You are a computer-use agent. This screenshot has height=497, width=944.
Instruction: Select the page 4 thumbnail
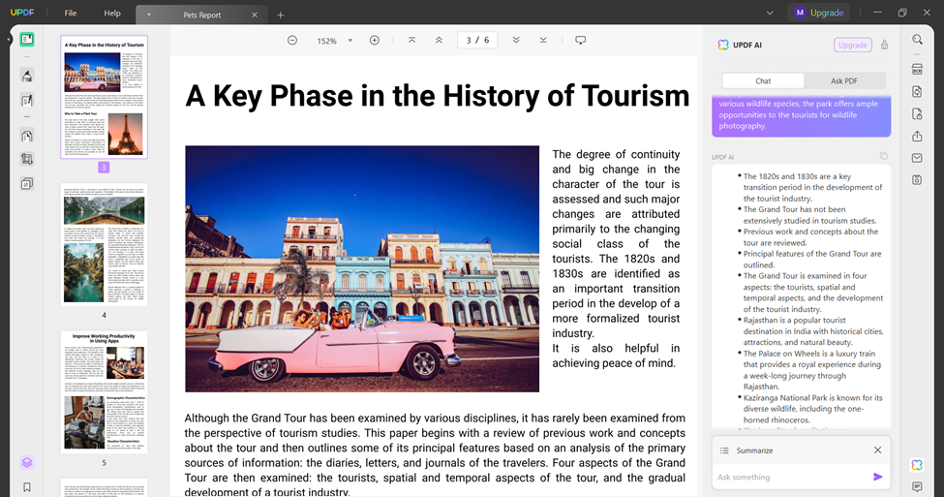click(x=104, y=244)
